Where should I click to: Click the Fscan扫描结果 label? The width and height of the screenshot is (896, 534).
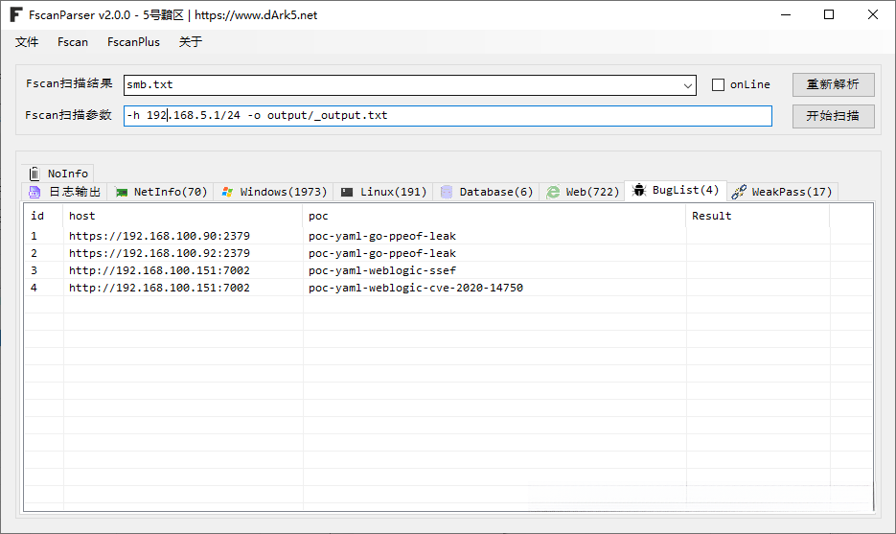tap(69, 83)
